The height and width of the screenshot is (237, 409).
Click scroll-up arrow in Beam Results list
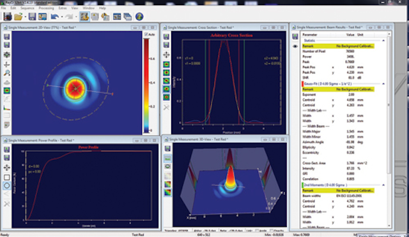[x=389, y=34]
